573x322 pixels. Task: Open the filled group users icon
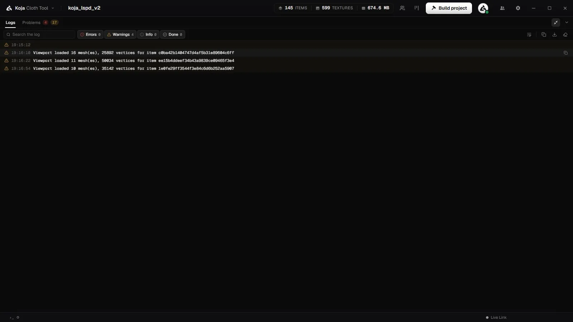coord(502,8)
